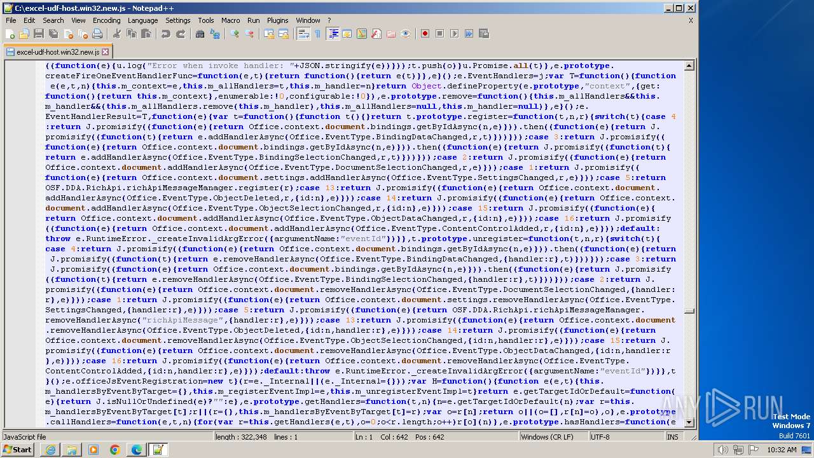Open the Tools menu
The height and width of the screenshot is (458, 814).
[206, 20]
